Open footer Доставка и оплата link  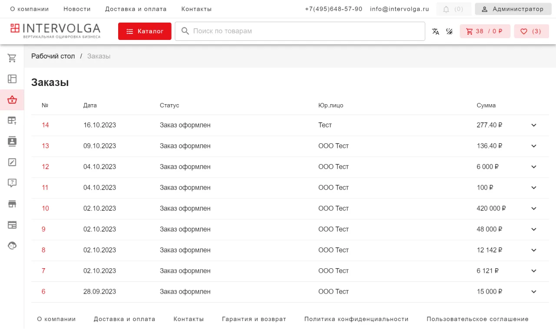[125, 319]
